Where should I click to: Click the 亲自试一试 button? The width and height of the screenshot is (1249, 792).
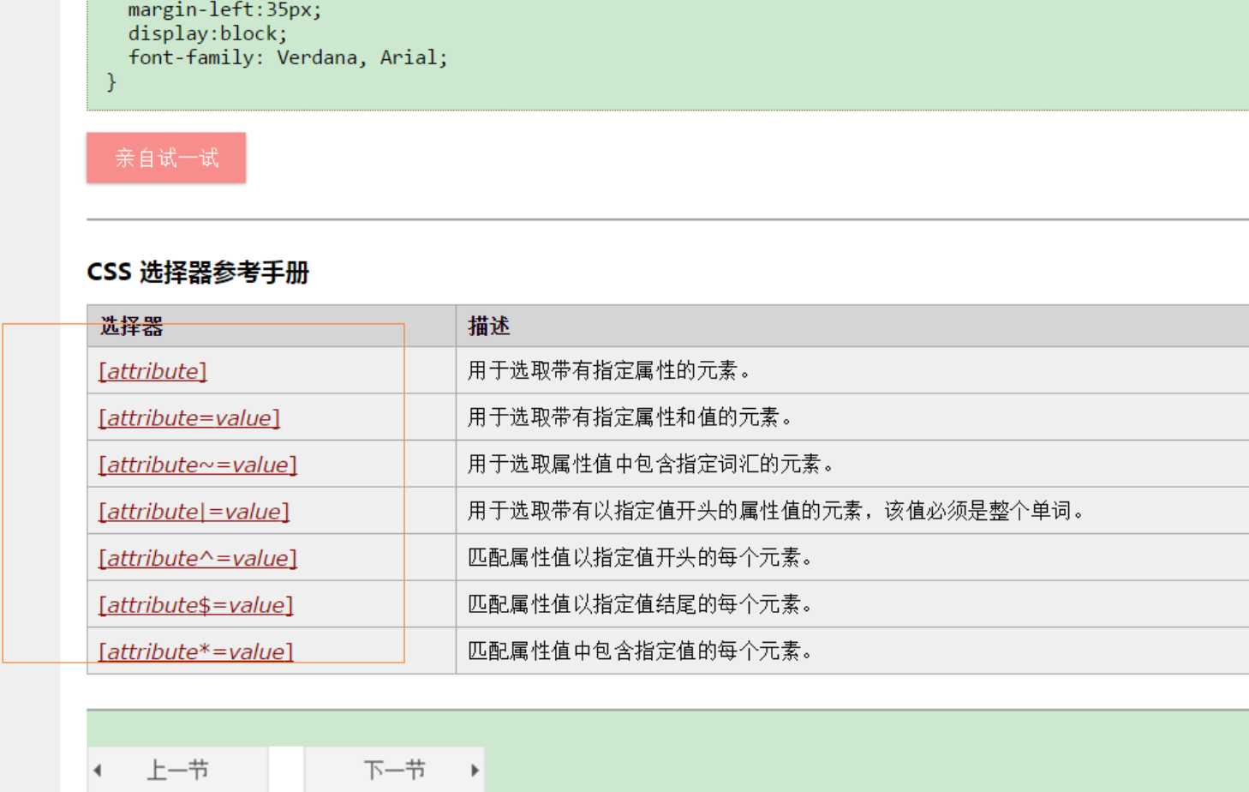pyautogui.click(x=166, y=158)
